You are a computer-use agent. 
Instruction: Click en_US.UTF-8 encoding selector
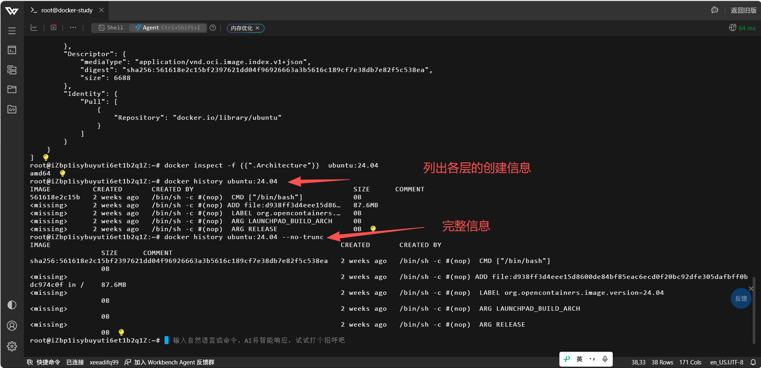(727, 362)
